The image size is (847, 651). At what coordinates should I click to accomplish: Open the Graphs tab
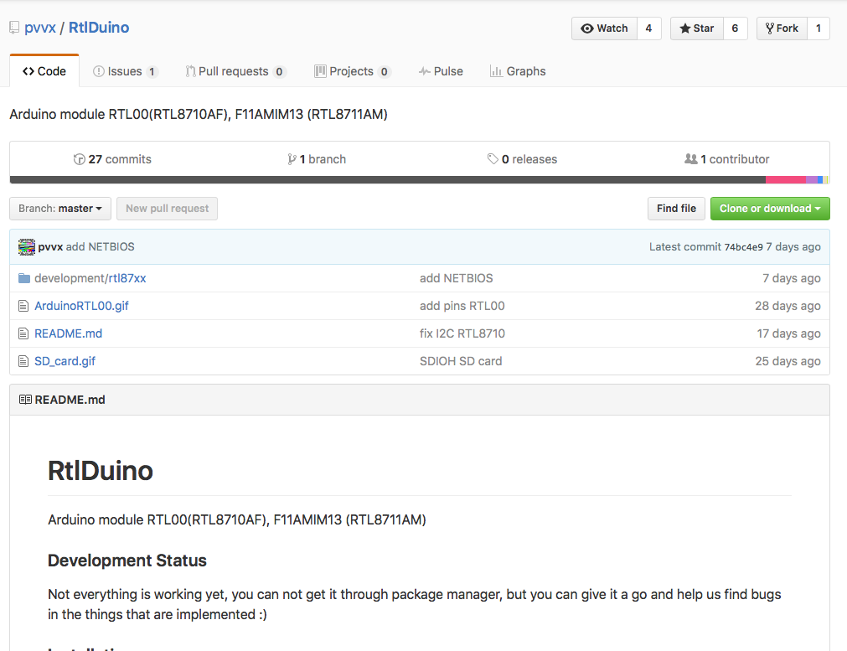tap(518, 71)
